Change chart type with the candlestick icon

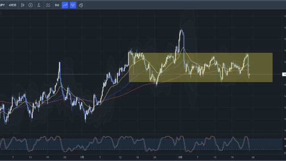(x=22, y=5)
